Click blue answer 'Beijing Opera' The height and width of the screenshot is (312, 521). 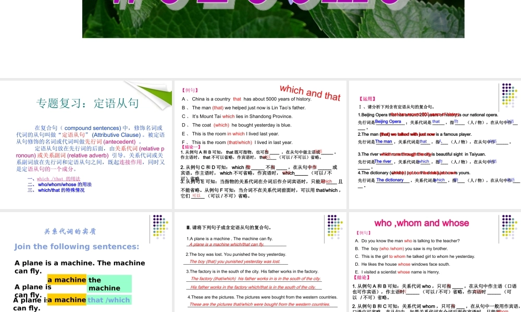coord(388,122)
